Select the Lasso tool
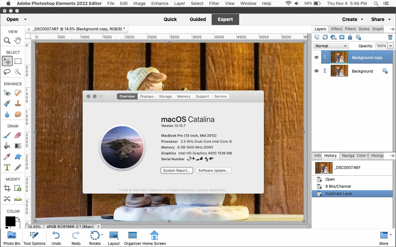The image size is (396, 247). 7,72
